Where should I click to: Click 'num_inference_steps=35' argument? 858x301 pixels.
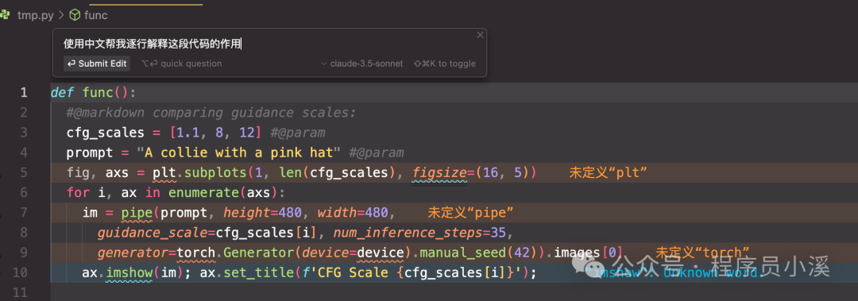419,233
